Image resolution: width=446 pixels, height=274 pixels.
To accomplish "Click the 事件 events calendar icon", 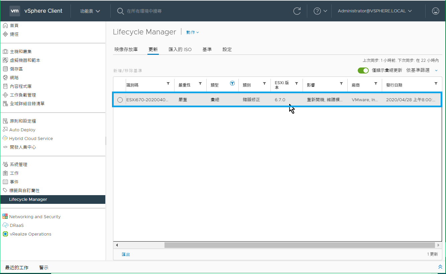I will (5, 182).
